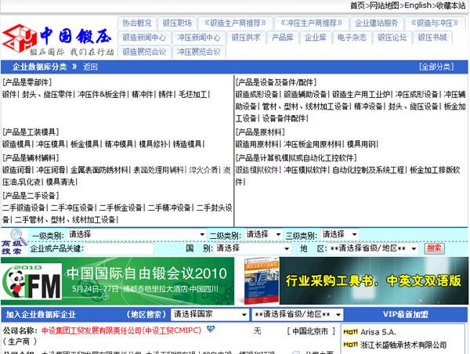
Task: Open the 《锻造与冲压》 nav tab
Action: (435, 23)
